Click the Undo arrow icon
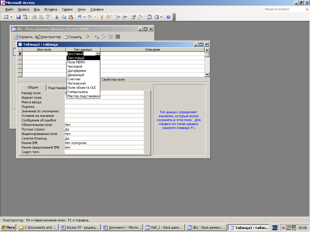 (80, 17)
